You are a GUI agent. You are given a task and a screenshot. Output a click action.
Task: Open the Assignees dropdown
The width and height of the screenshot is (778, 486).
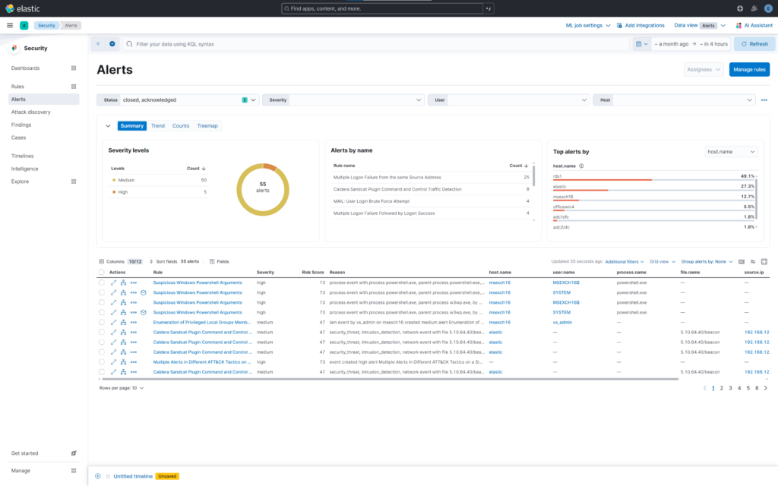click(704, 69)
